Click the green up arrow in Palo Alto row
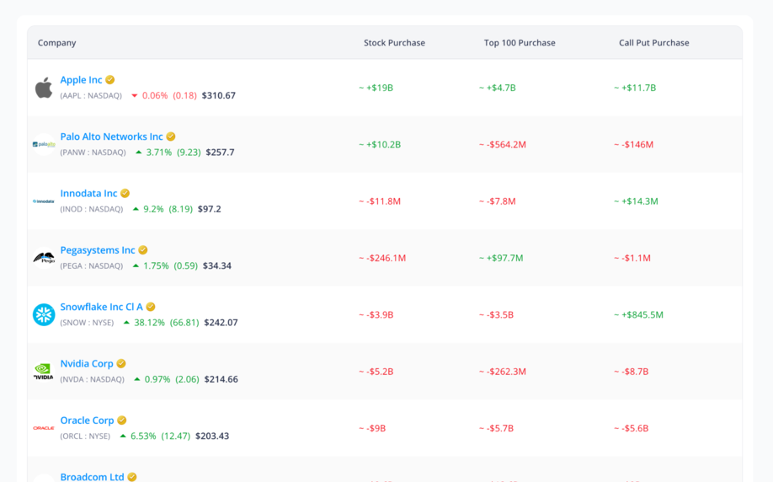 (139, 152)
